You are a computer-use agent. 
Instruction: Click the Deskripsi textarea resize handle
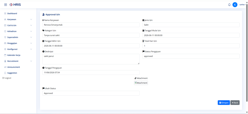tap(139, 63)
